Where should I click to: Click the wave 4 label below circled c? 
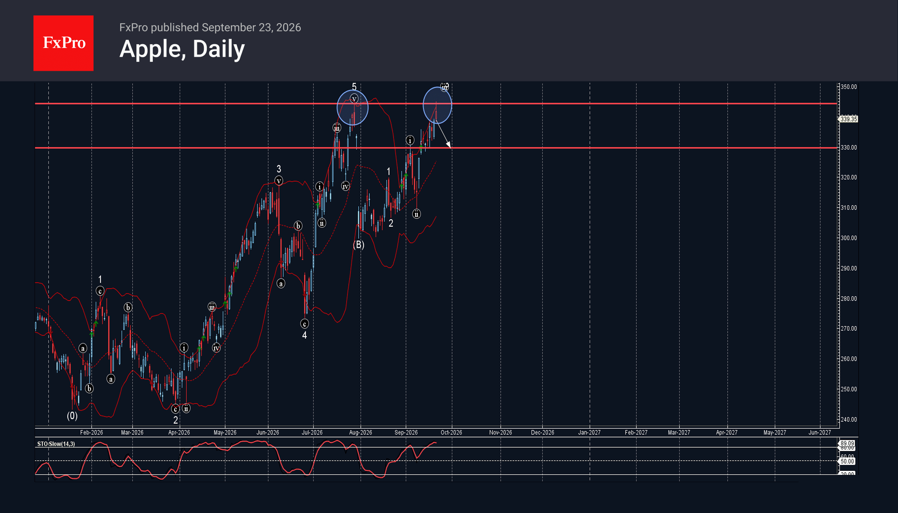[305, 335]
